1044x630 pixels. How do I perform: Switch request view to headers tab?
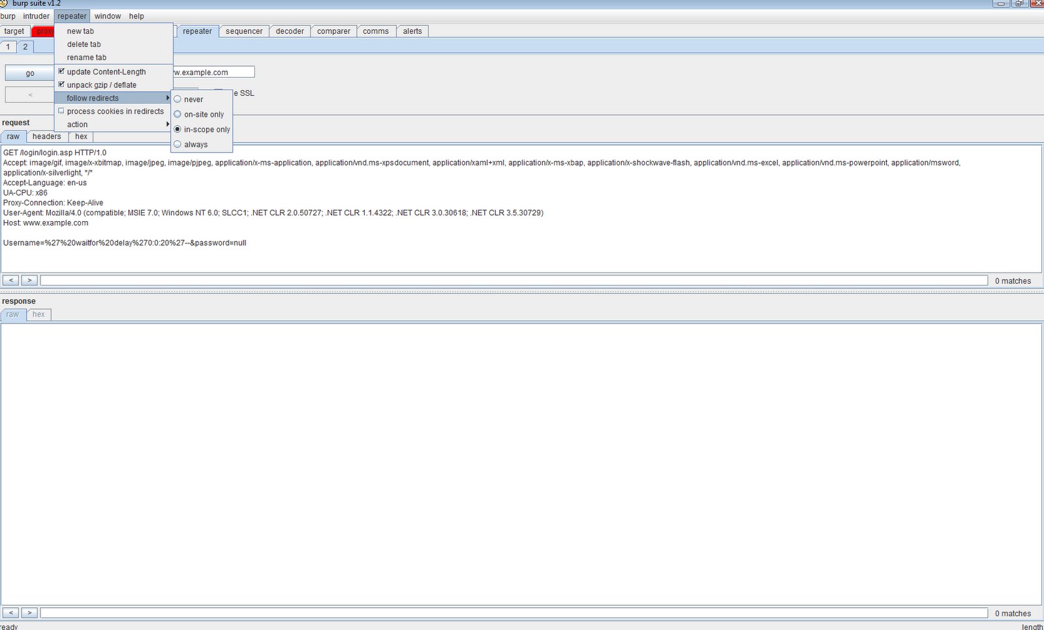[x=47, y=136]
